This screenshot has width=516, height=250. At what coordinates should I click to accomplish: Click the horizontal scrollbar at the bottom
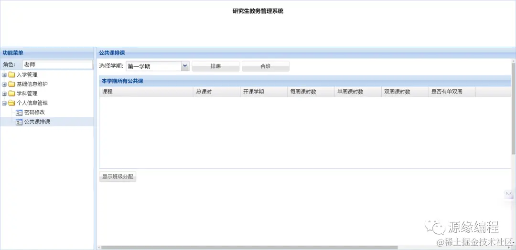click(249, 247)
